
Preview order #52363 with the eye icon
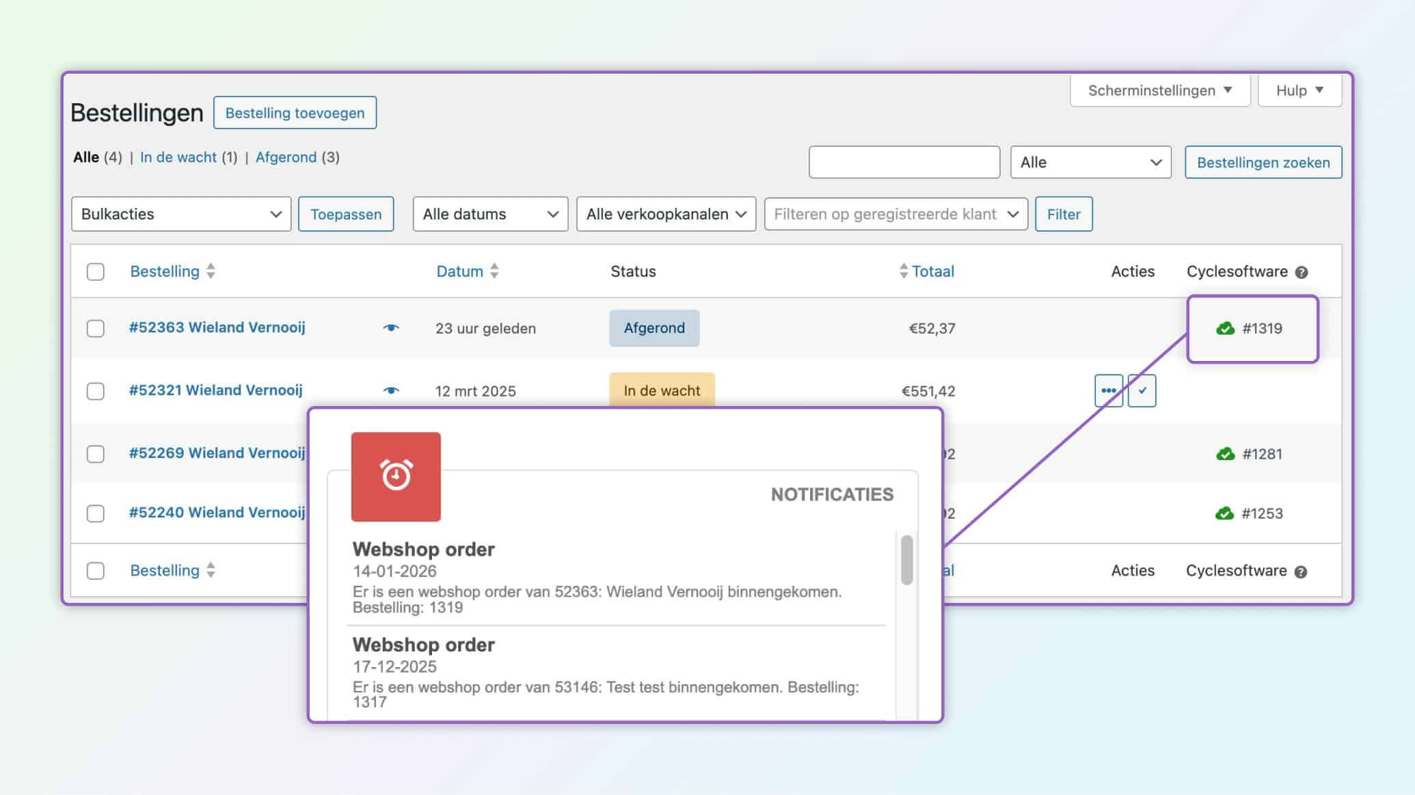pyautogui.click(x=390, y=328)
